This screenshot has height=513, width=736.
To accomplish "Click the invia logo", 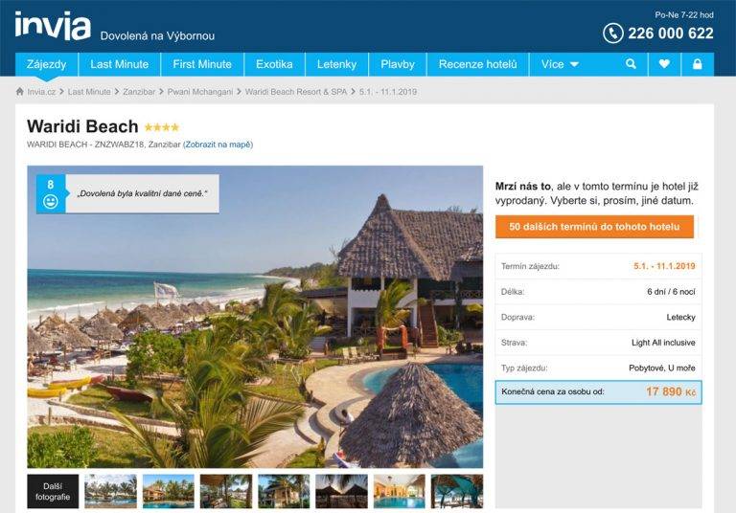I will coord(53,26).
